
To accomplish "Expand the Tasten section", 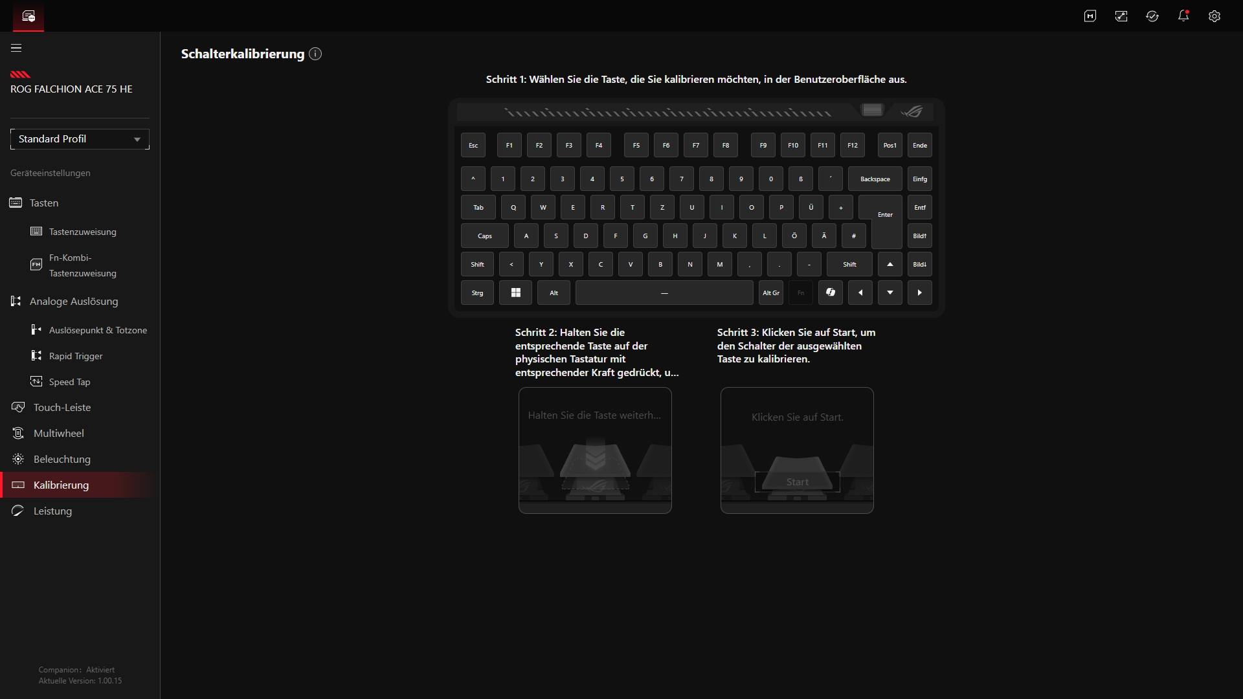I will 44,203.
